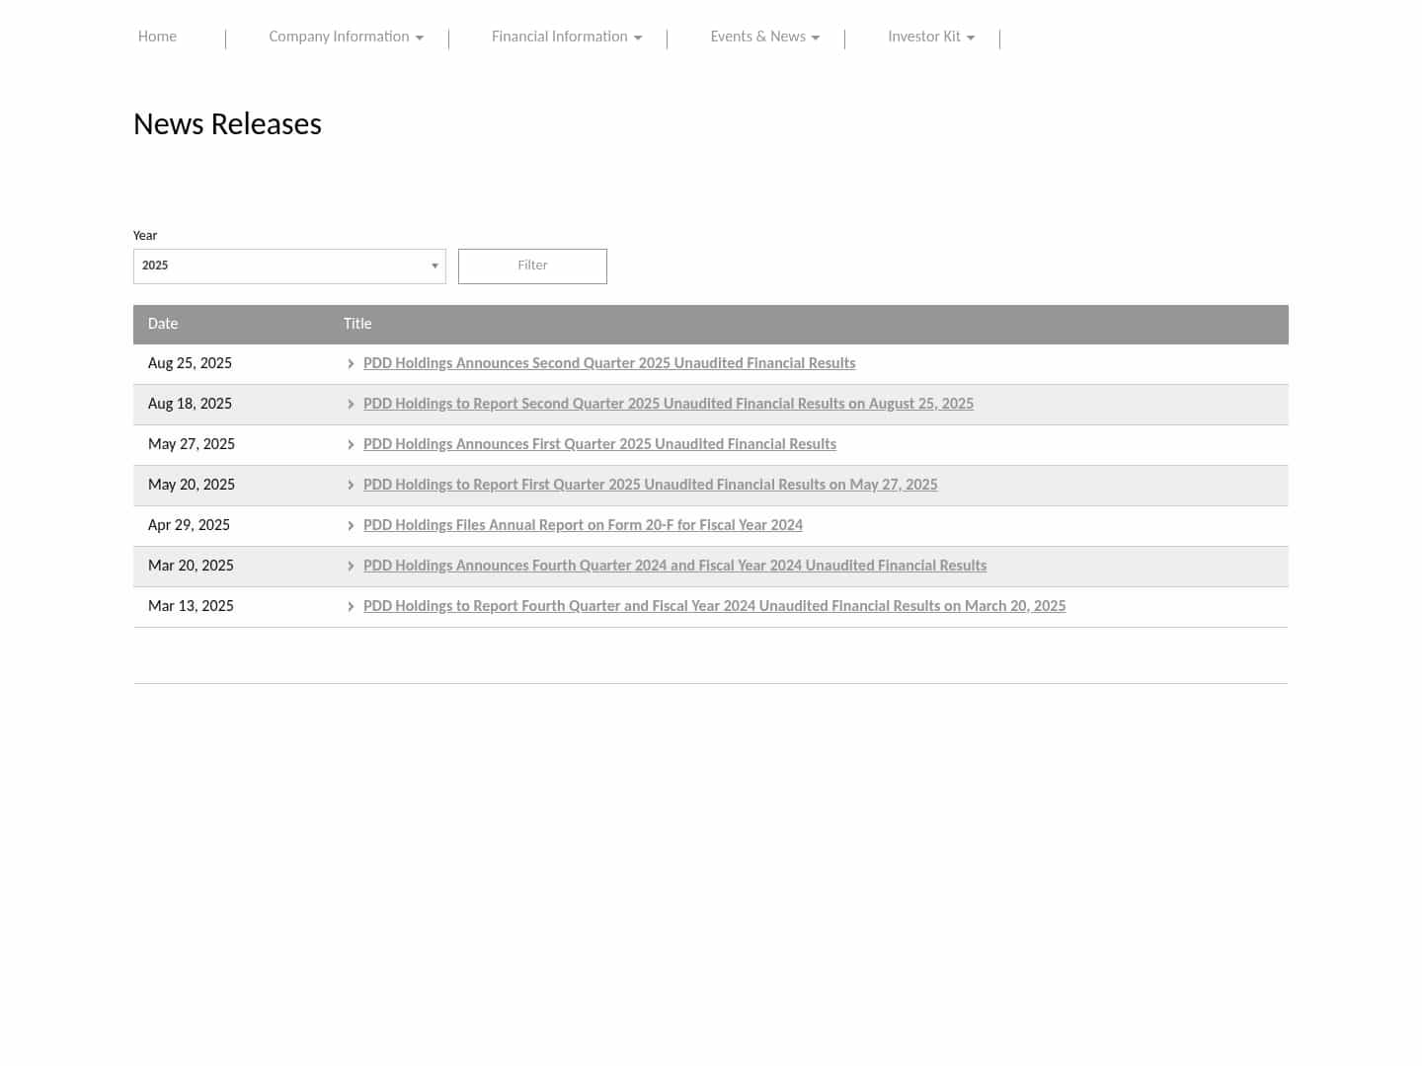This screenshot has width=1422, height=1066.
Task: Click the chevron icon beside the Aug 25 release
Action: (351, 364)
